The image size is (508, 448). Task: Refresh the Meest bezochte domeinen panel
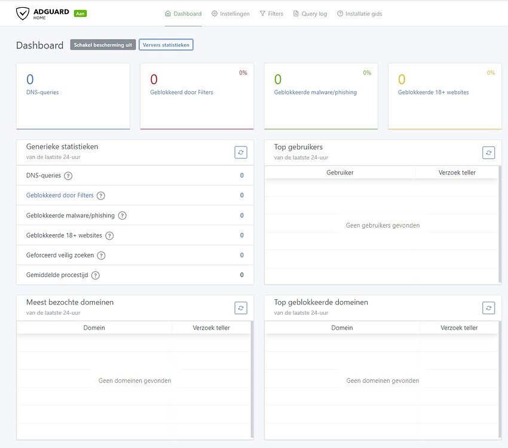tap(241, 308)
